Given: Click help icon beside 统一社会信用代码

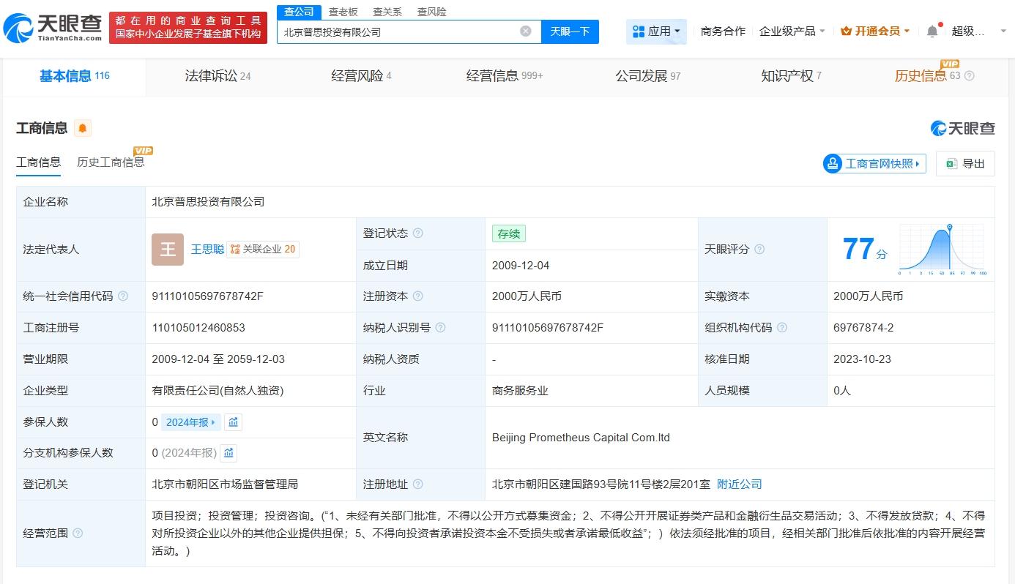Looking at the screenshot, I should (123, 296).
